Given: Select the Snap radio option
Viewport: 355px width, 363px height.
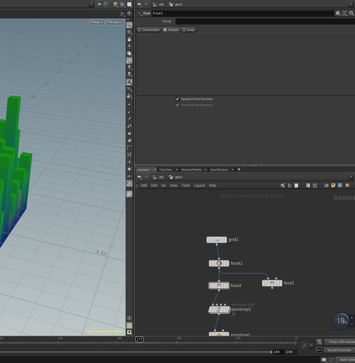Looking at the screenshot, I should [188, 30].
